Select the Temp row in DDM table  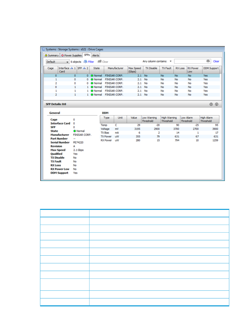pos(160,125)
